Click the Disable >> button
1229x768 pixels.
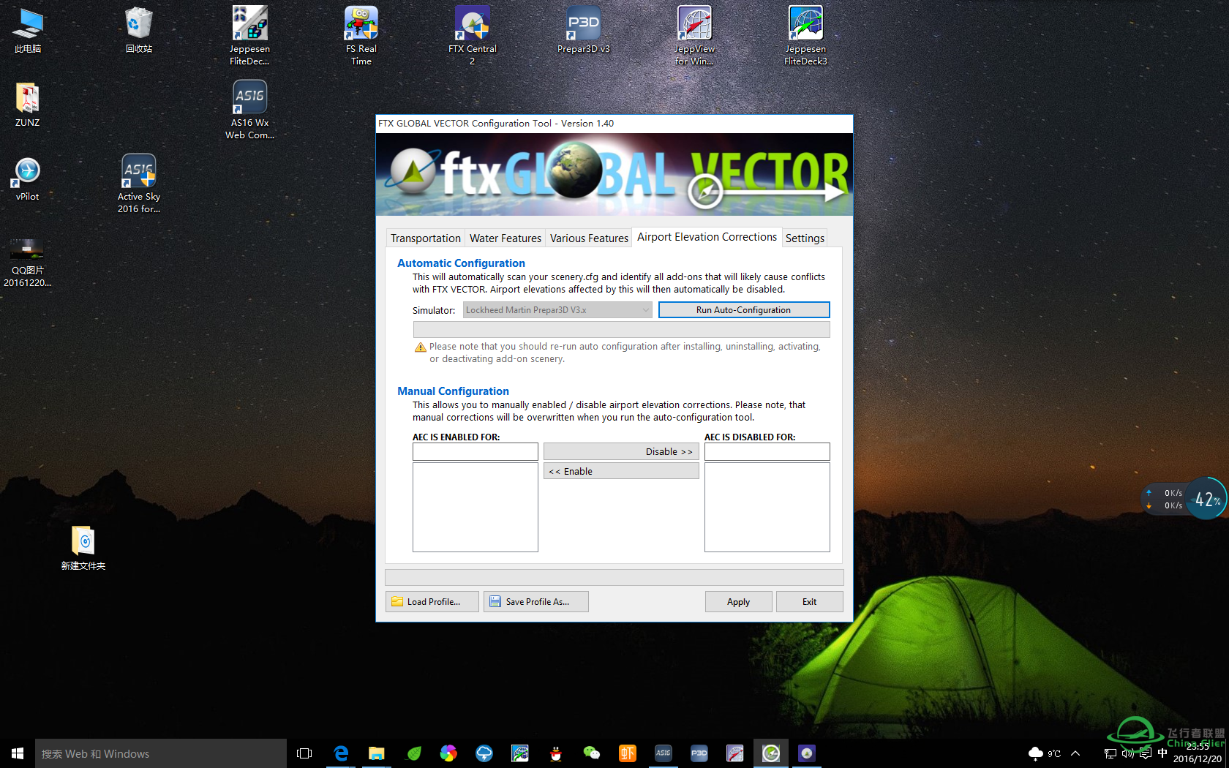pyautogui.click(x=621, y=452)
